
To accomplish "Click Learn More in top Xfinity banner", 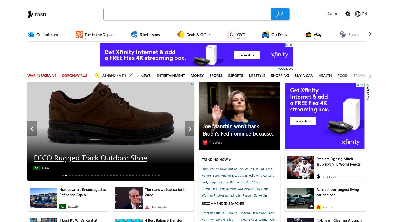I will click(x=247, y=55).
